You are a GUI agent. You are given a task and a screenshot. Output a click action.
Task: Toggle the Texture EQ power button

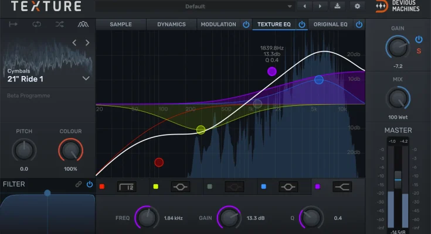(302, 25)
